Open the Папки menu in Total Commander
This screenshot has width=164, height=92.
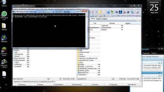pos(122,9)
